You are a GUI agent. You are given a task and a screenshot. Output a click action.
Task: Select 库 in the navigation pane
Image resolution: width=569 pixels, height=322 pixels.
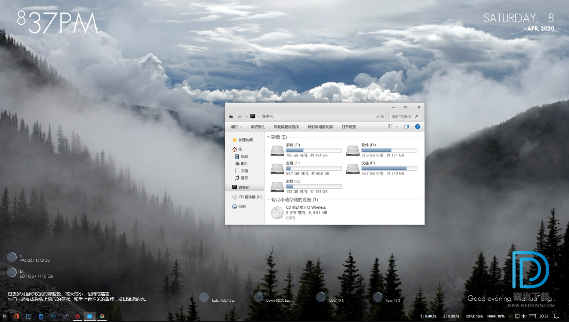pos(237,149)
